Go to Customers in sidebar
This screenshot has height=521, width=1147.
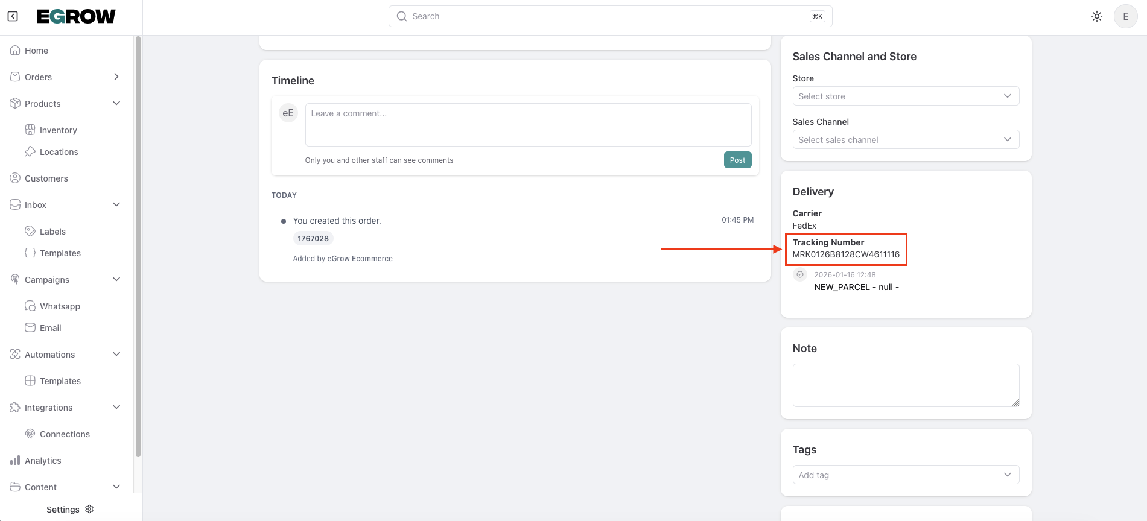[x=46, y=178]
